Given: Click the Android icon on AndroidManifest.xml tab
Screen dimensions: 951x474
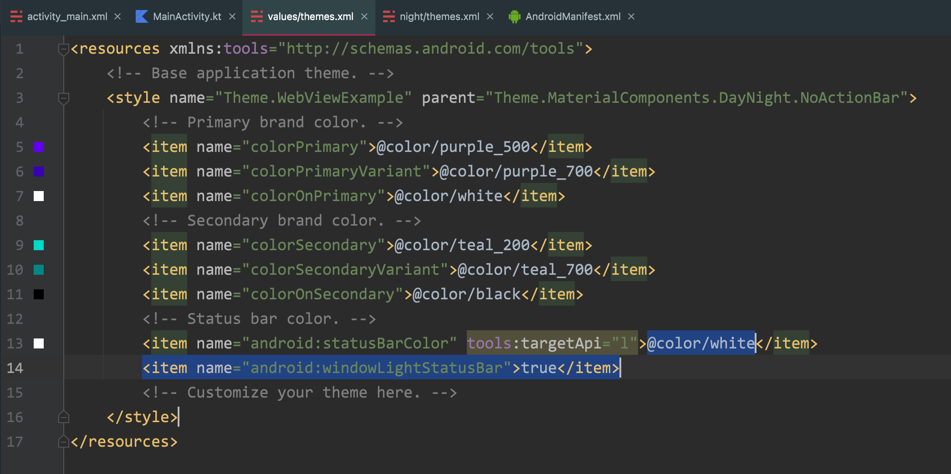Looking at the screenshot, I should point(515,17).
